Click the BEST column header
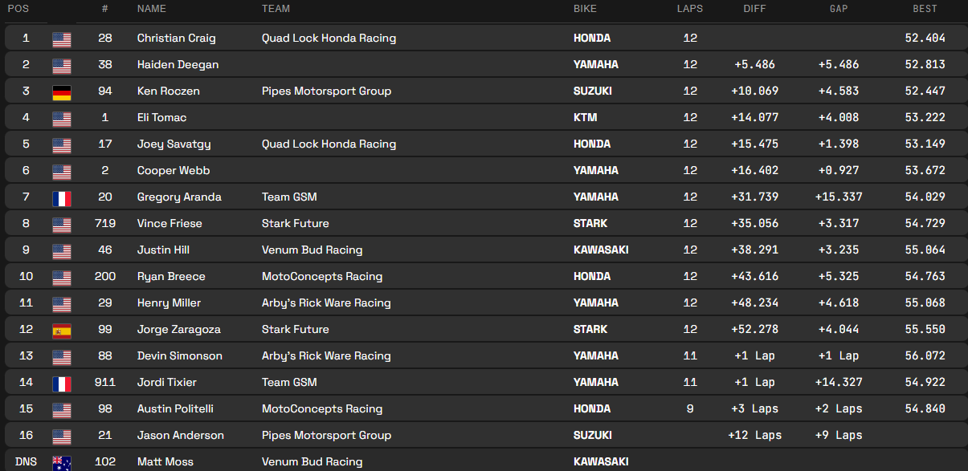The width and height of the screenshot is (968, 471). 925,9
